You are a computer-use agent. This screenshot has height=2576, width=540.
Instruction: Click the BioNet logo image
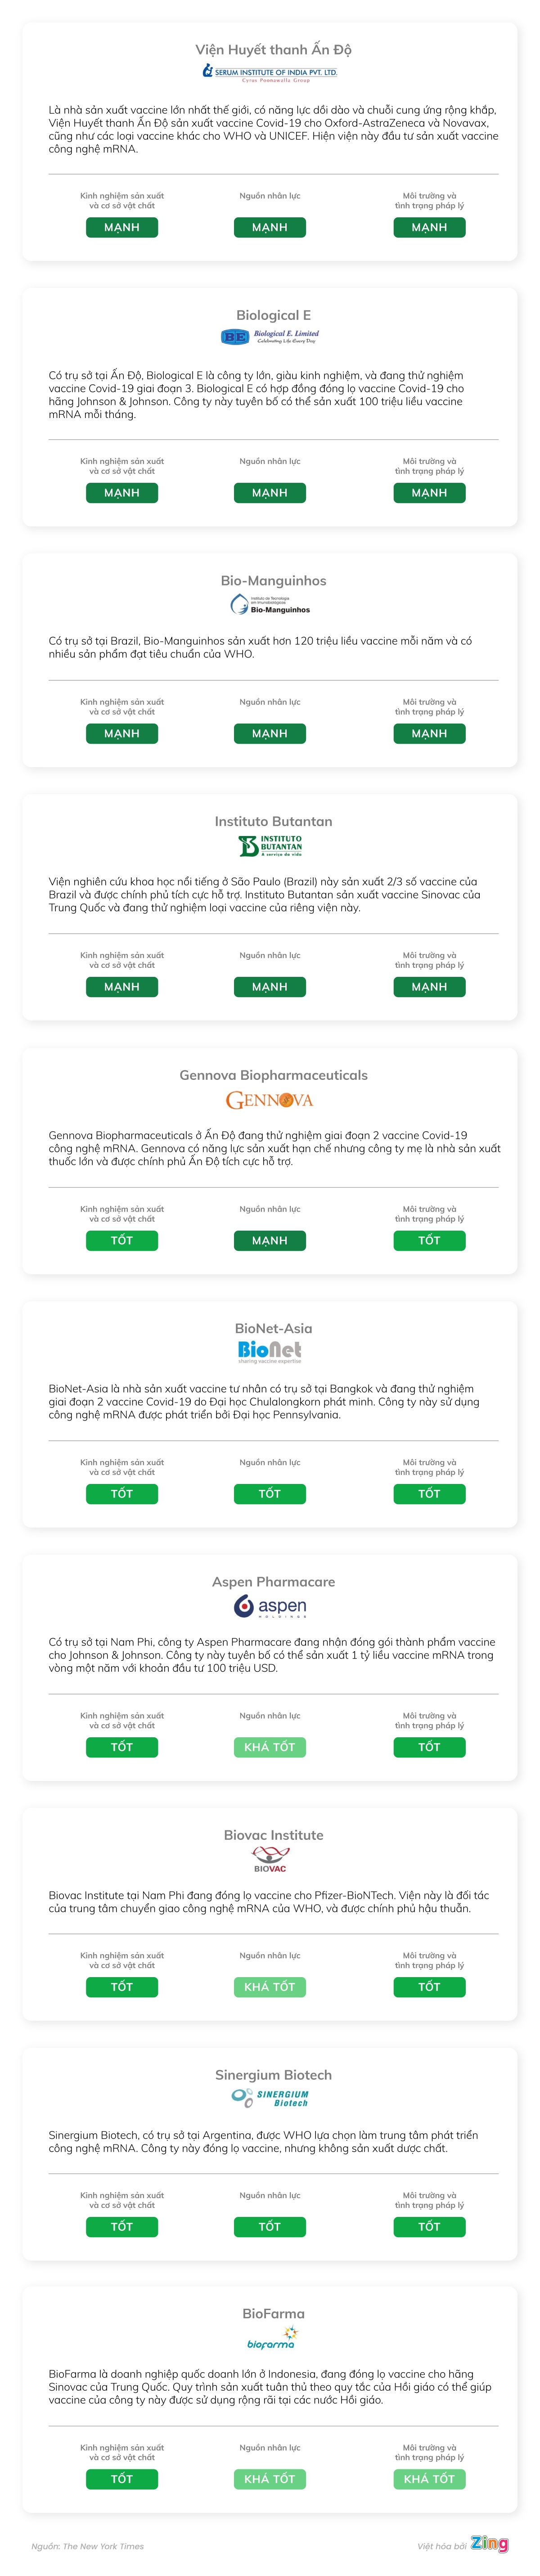pos(270,1352)
